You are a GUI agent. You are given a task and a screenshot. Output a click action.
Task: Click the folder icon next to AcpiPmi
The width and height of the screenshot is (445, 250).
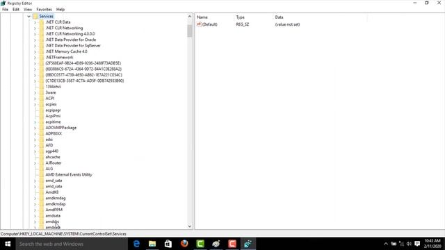click(42, 116)
